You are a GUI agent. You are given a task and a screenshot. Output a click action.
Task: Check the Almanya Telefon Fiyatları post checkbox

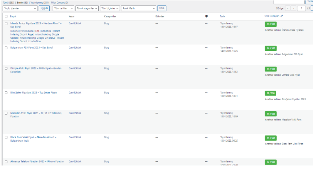tap(6, 162)
